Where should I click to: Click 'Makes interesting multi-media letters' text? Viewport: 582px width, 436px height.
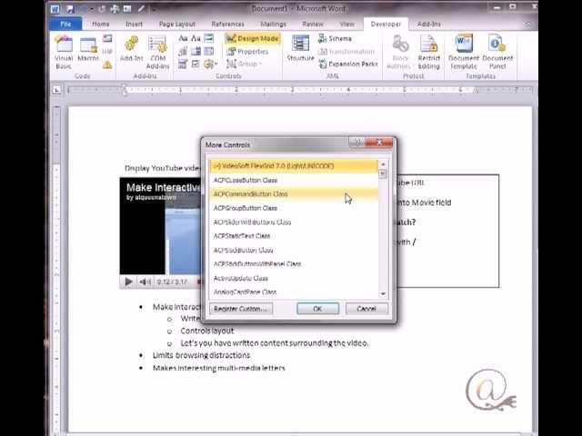219,368
